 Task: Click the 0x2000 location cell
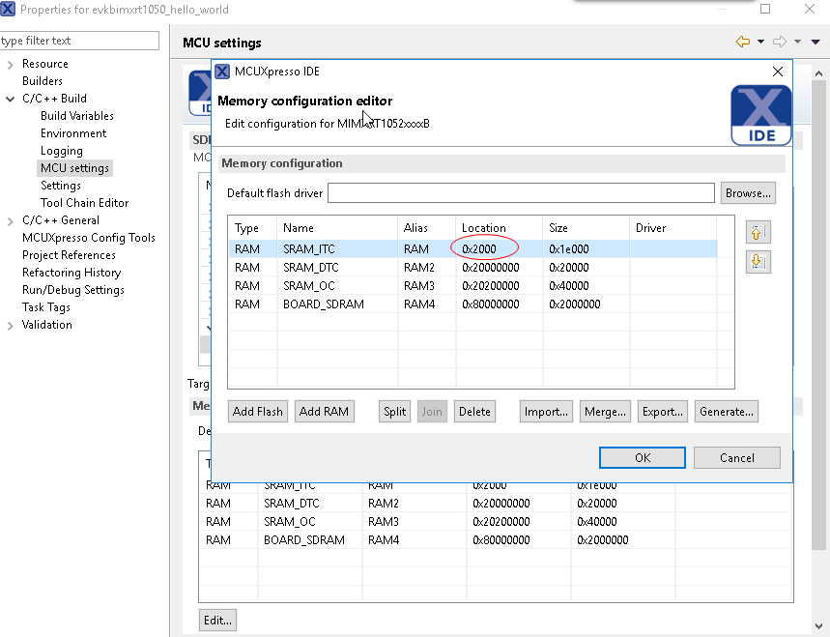[x=500, y=248]
